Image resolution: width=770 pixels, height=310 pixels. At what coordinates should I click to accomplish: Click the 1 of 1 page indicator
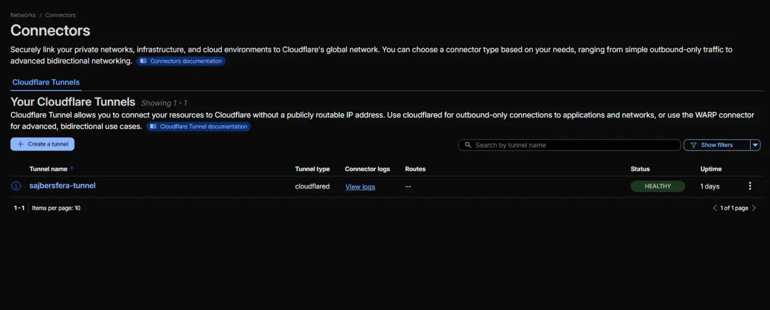[x=735, y=208]
